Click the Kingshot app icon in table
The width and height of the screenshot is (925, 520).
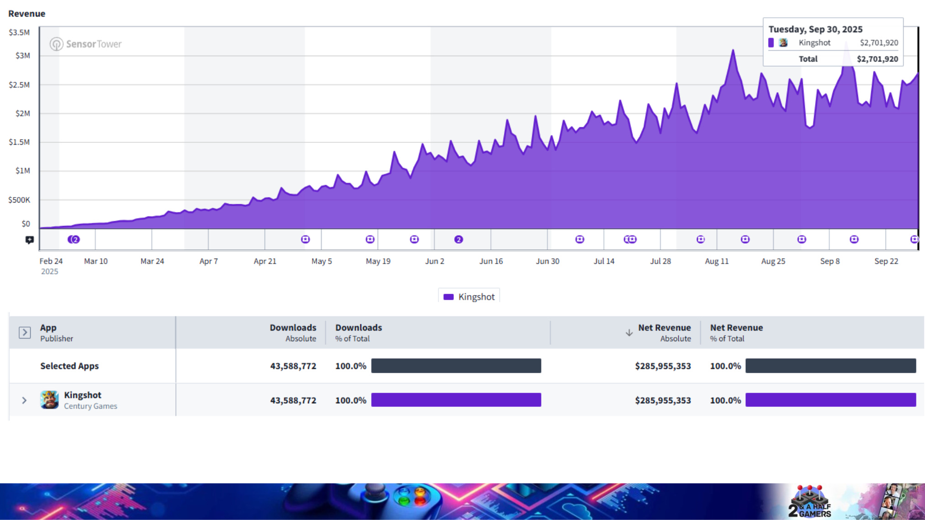pos(49,400)
